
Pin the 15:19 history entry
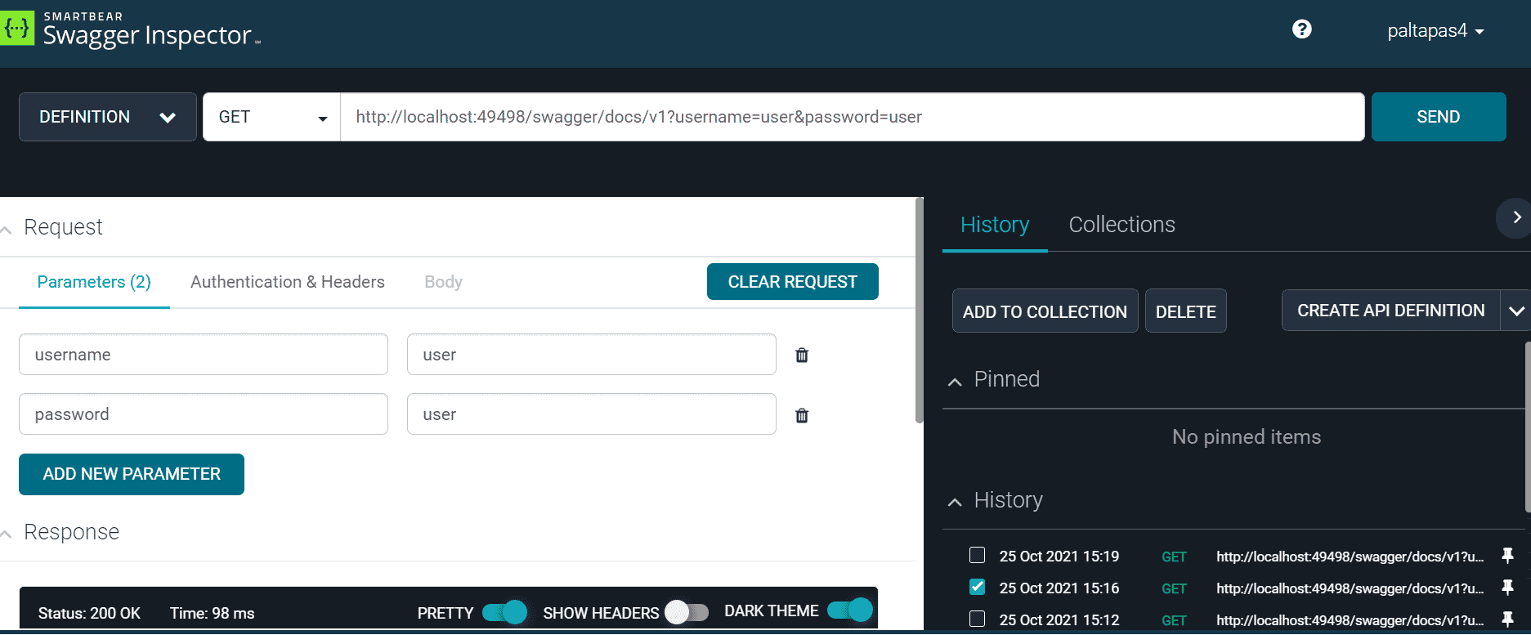pyautogui.click(x=1508, y=556)
